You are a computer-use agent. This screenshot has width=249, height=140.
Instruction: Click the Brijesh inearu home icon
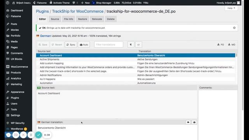pos(14,3)
